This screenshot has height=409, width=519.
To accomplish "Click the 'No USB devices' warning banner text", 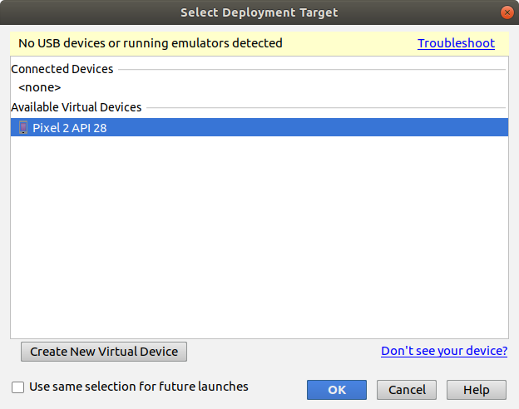I will 151,43.
